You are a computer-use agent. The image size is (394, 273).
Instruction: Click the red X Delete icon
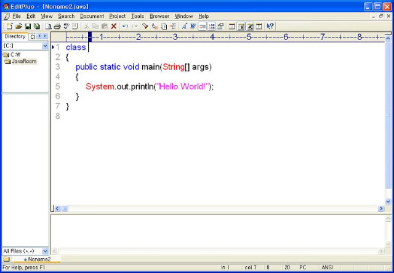click(113, 26)
